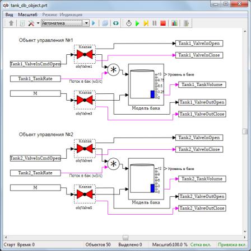Select the Tank1_TankVolume output block
Screen dimensions: 251x251
(x=202, y=84)
